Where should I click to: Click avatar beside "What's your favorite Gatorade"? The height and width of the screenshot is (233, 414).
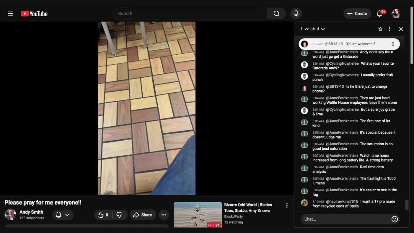click(304, 65)
